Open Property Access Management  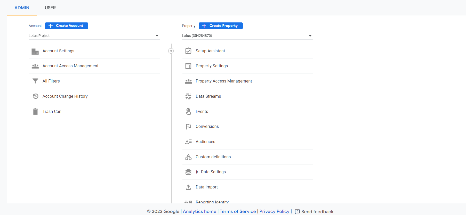click(x=224, y=81)
